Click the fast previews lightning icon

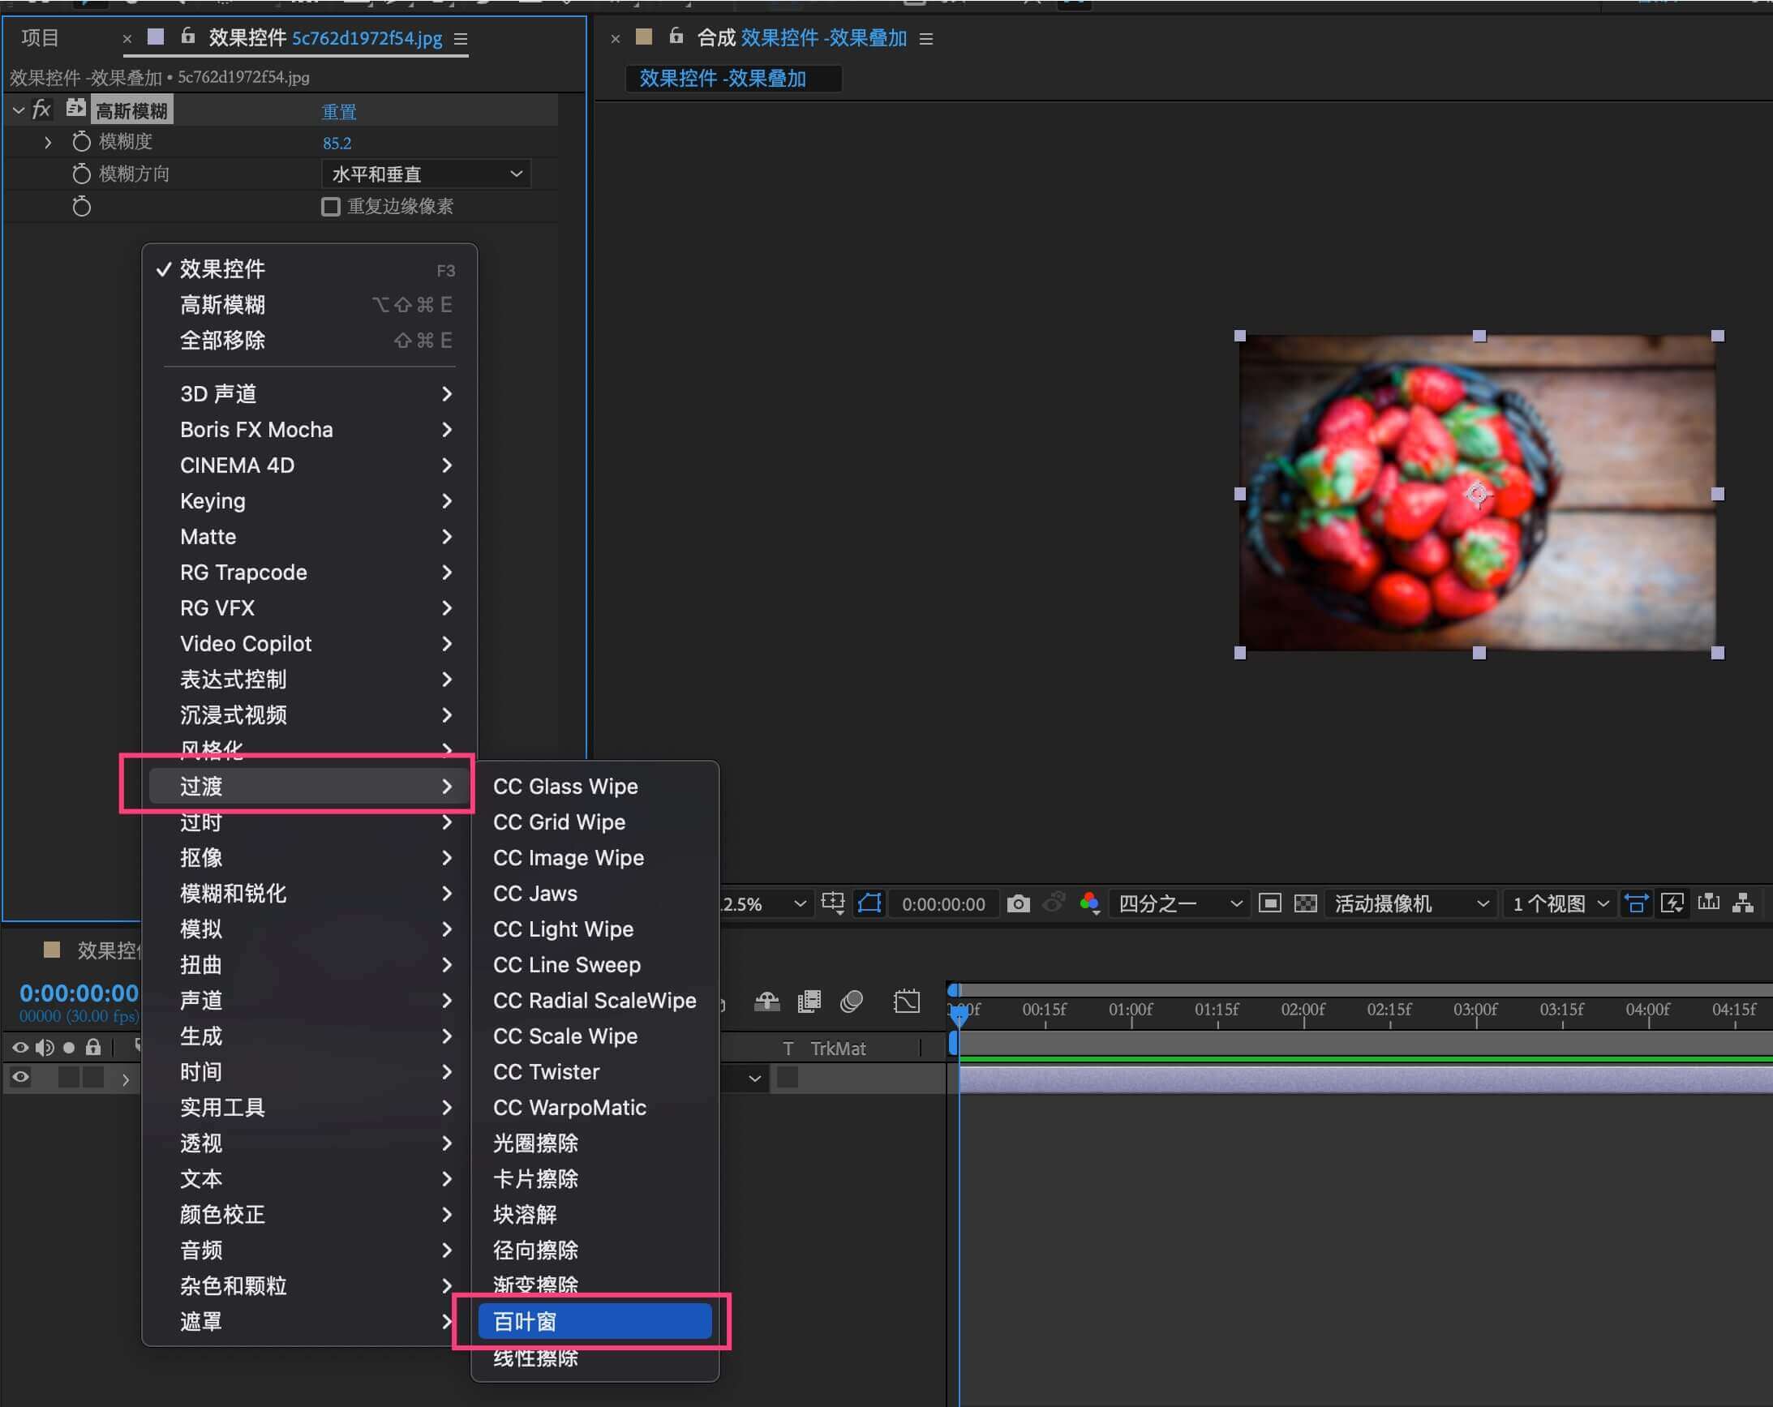(1672, 903)
